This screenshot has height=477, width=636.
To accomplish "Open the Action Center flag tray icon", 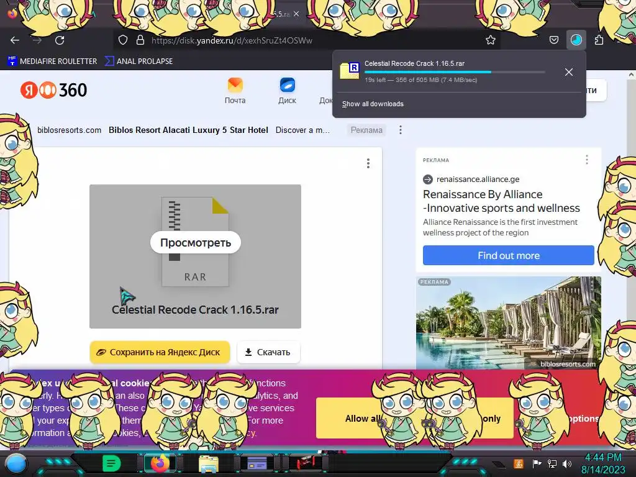I will [x=537, y=463].
